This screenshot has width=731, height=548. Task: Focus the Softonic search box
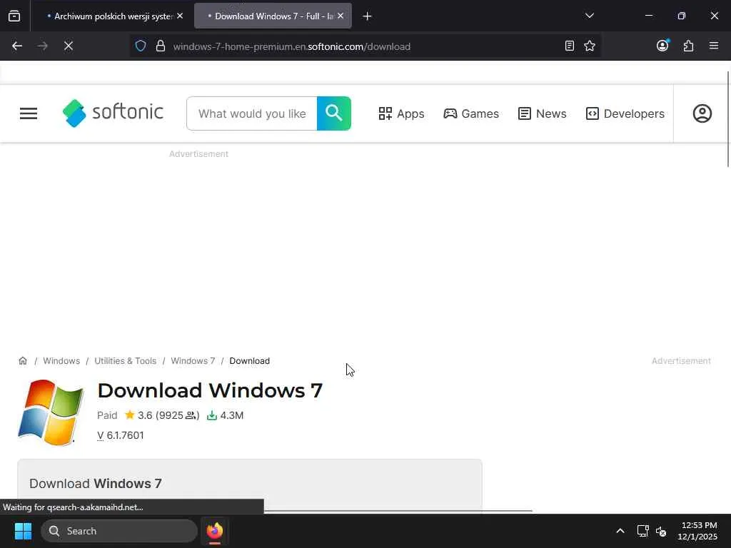click(x=252, y=113)
